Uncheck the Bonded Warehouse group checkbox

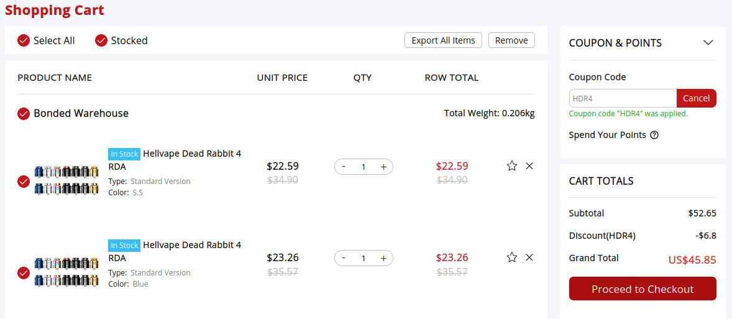[24, 114]
